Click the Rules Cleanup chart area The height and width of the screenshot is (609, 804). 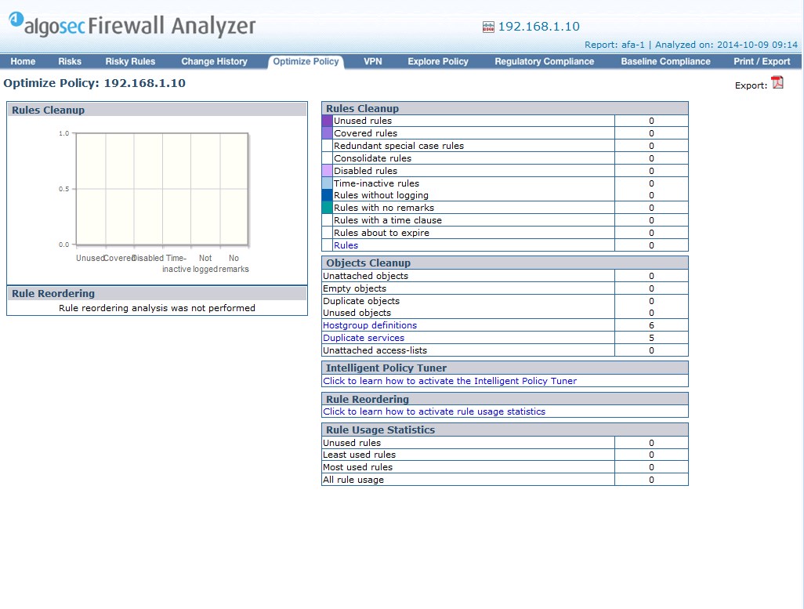[x=162, y=189]
